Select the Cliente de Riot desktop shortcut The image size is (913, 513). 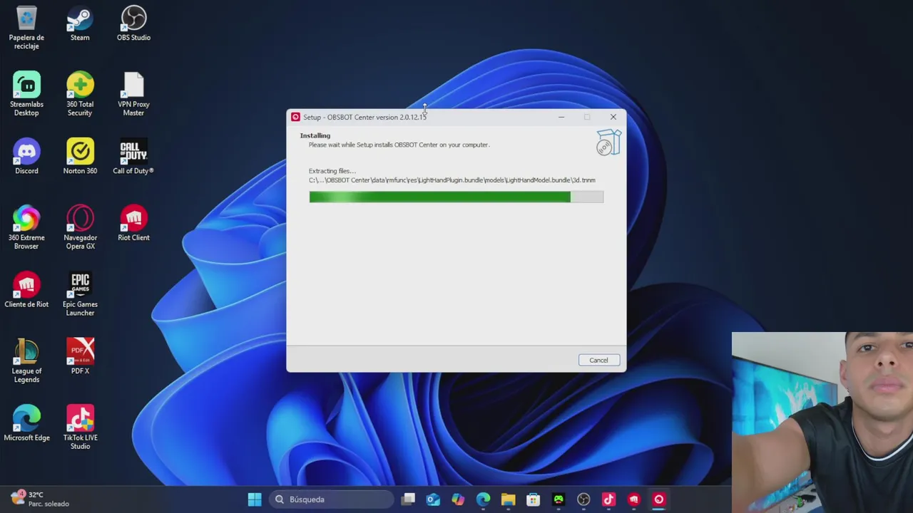(x=26, y=290)
